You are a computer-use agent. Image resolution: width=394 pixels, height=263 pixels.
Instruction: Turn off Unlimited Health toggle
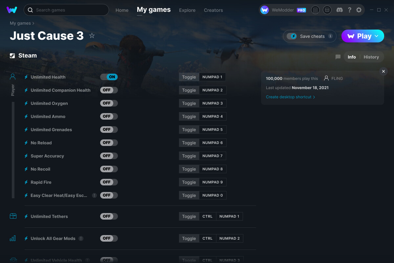tap(109, 77)
